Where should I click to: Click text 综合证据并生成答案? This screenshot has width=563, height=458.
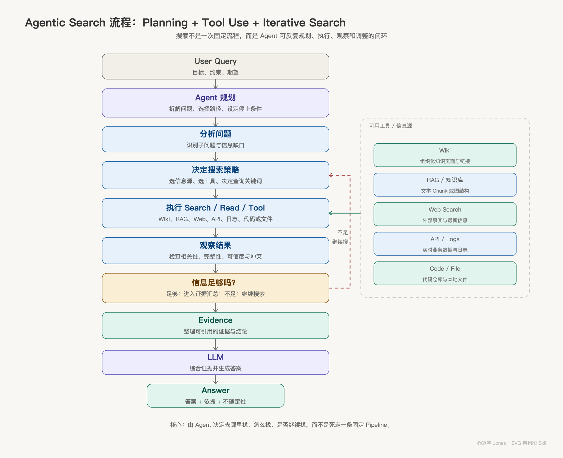tap(215, 368)
